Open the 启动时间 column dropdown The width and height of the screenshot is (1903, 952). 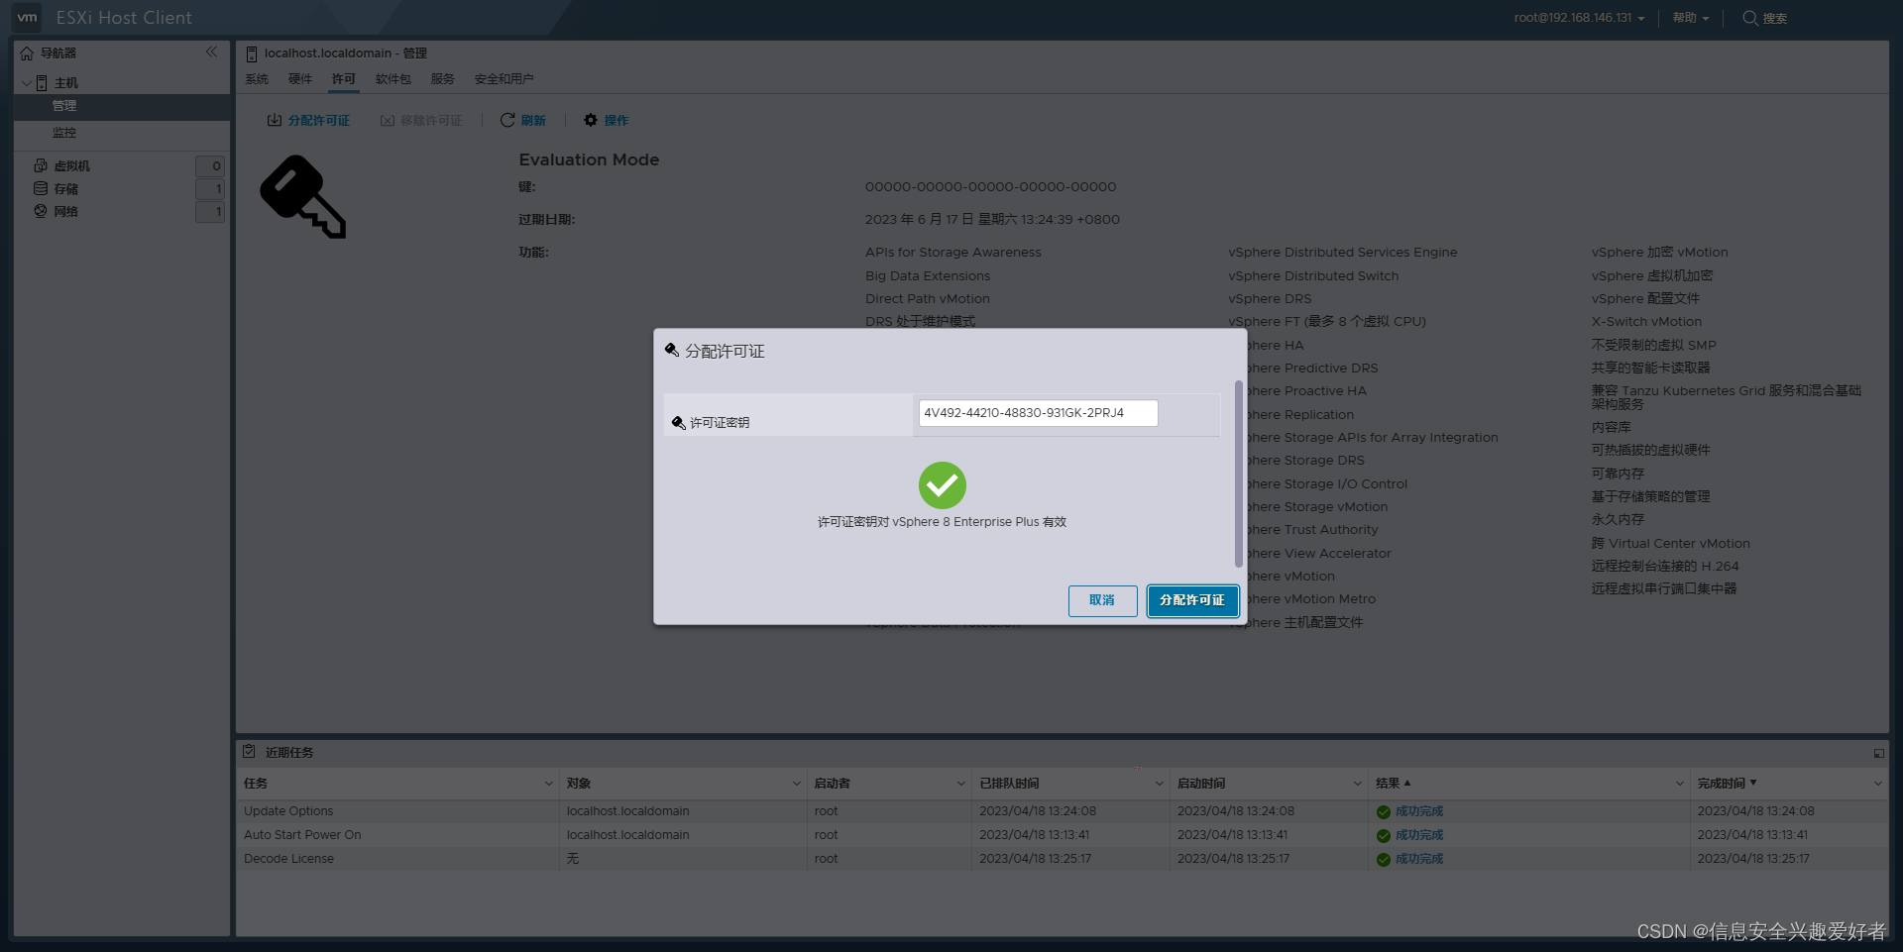pyautogui.click(x=1357, y=784)
